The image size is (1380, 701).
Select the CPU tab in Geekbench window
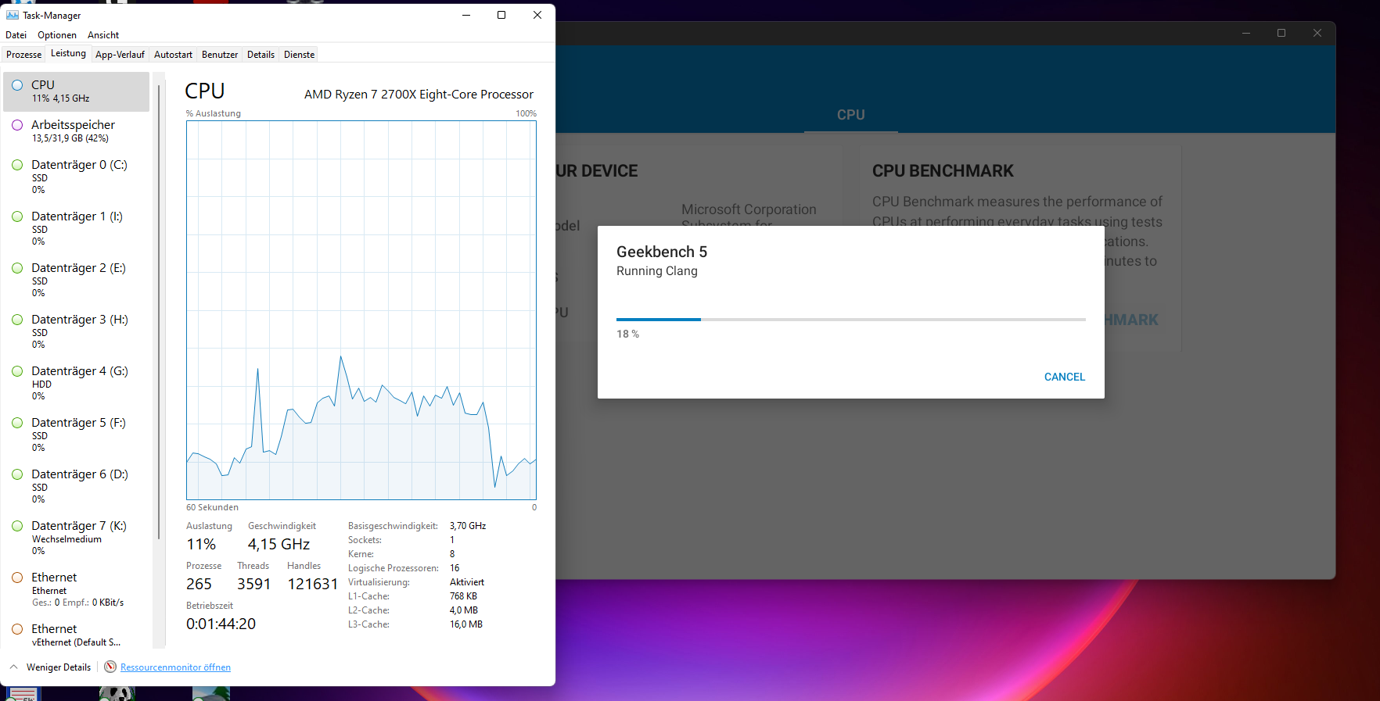click(x=851, y=115)
